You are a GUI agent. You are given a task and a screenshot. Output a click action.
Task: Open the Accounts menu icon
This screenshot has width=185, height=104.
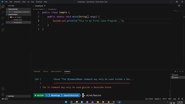pyautogui.click(x=3, y=89)
